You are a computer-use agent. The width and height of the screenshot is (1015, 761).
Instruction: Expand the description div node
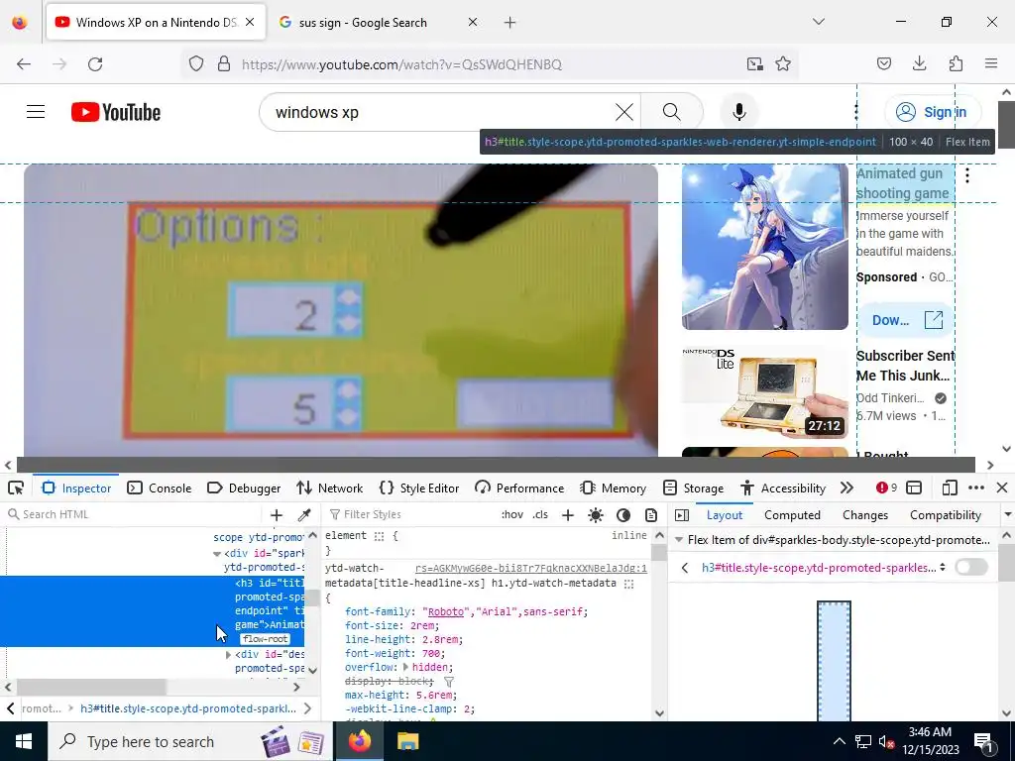pyautogui.click(x=228, y=655)
